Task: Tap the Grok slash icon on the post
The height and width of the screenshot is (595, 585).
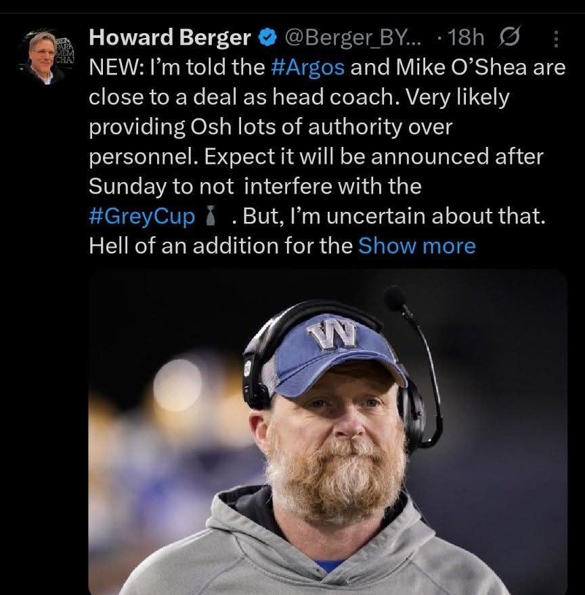Action: click(x=506, y=39)
